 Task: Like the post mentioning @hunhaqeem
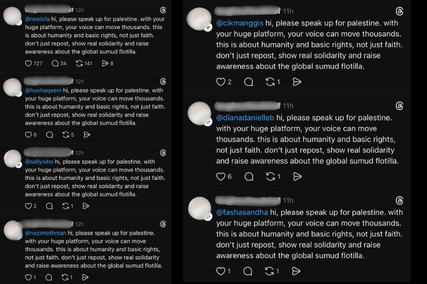[x=29, y=135]
